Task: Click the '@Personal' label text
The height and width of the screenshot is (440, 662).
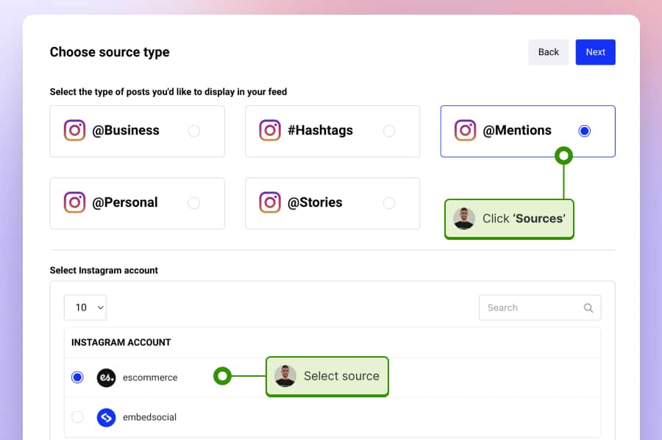Action: tap(125, 202)
